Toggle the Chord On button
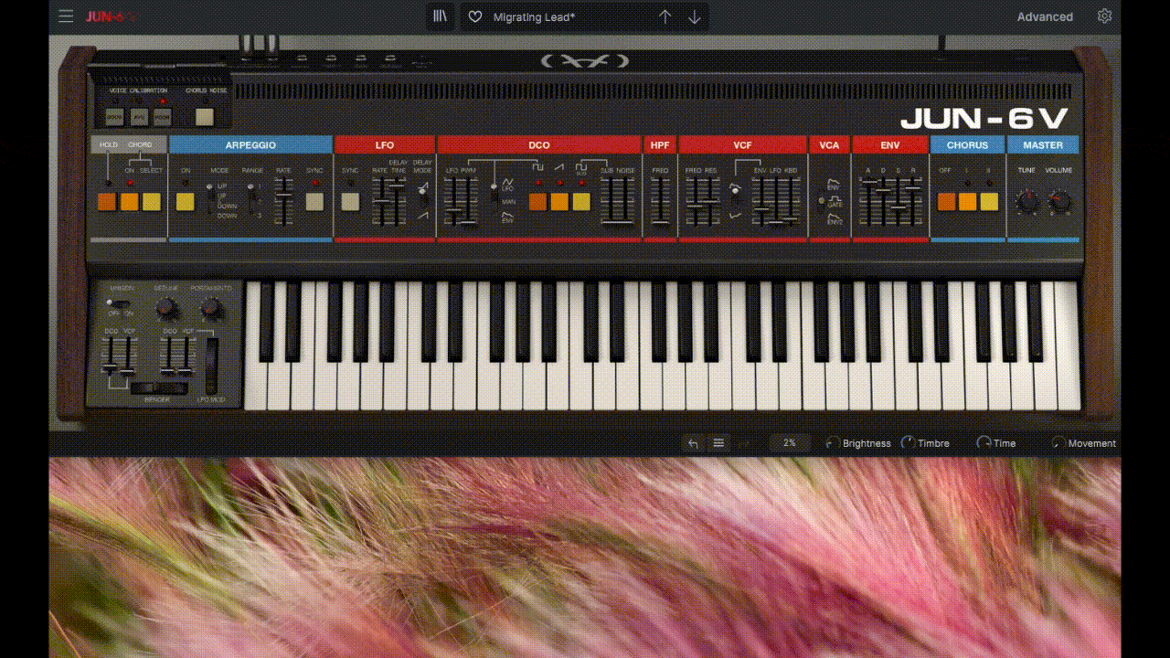Viewport: 1170px width, 658px height. click(130, 202)
